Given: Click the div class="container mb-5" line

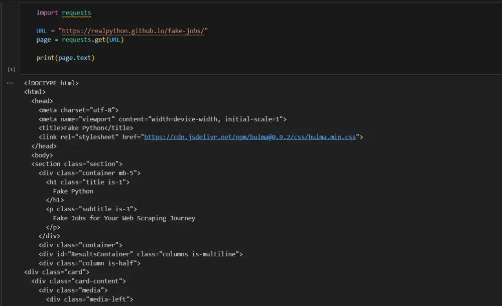Looking at the screenshot, I should (x=89, y=173).
